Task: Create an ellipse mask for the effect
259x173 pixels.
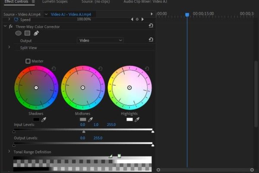Action: click(x=19, y=33)
